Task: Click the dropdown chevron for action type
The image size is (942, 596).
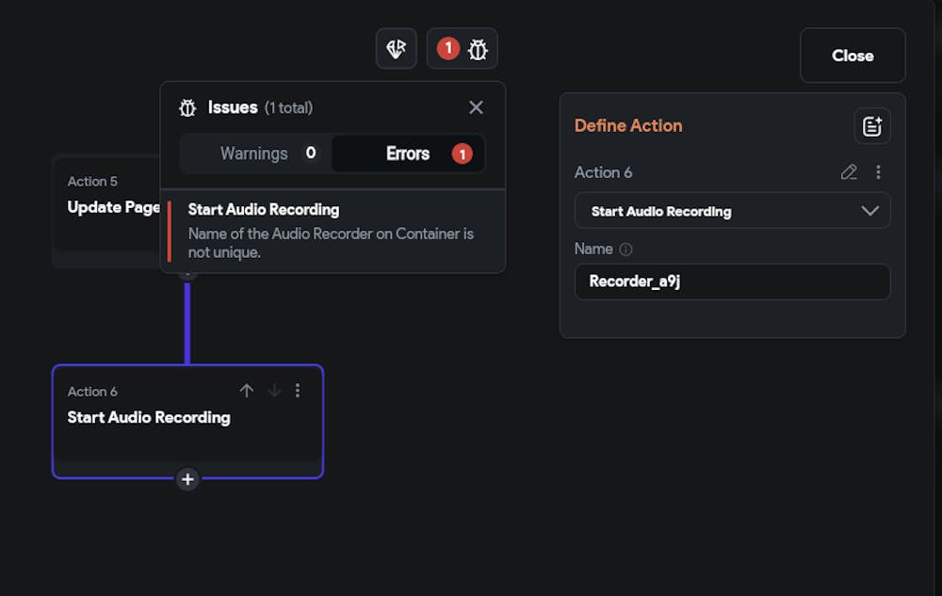Action: coord(869,211)
